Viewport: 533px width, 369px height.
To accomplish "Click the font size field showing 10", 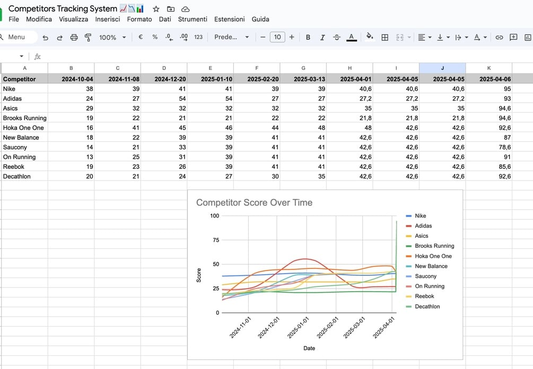I will (277, 37).
